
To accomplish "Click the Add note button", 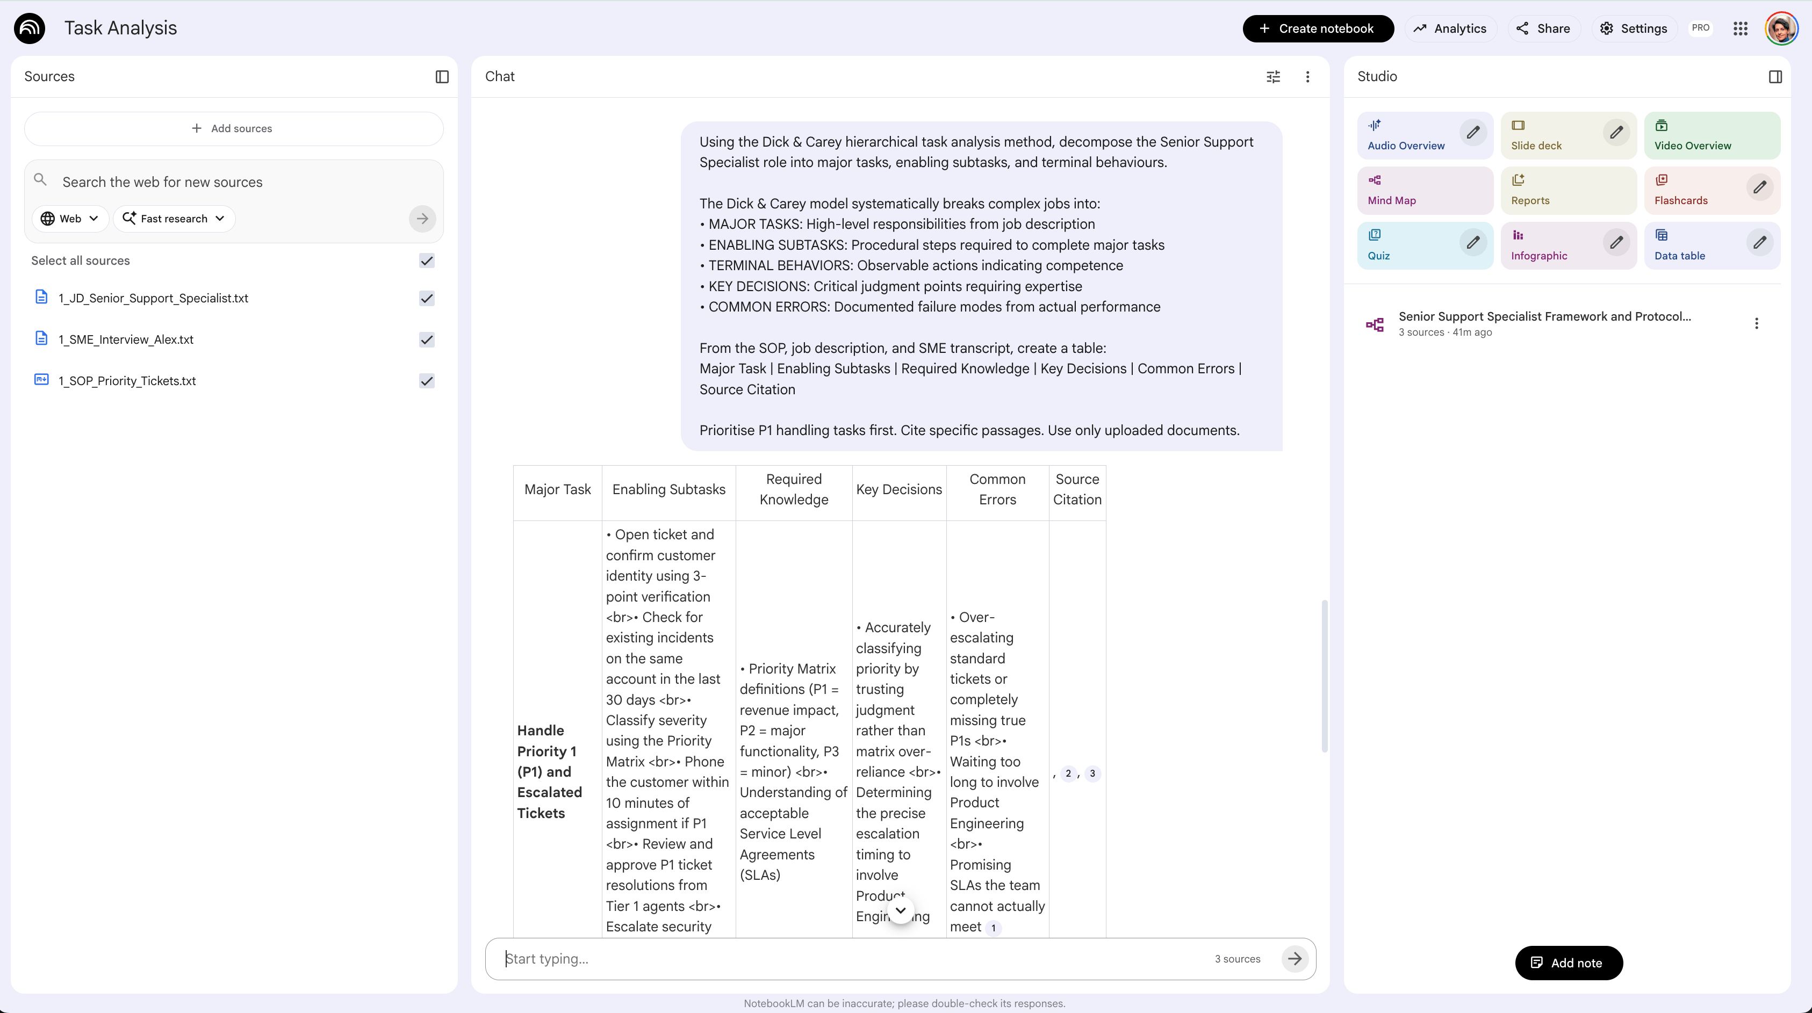I will pyautogui.click(x=1569, y=963).
